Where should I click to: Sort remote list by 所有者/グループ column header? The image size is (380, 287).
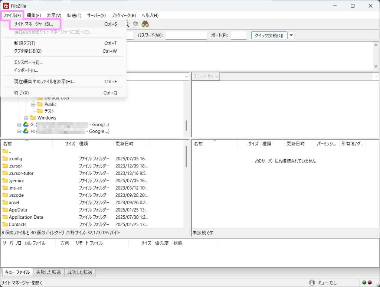click(x=353, y=144)
